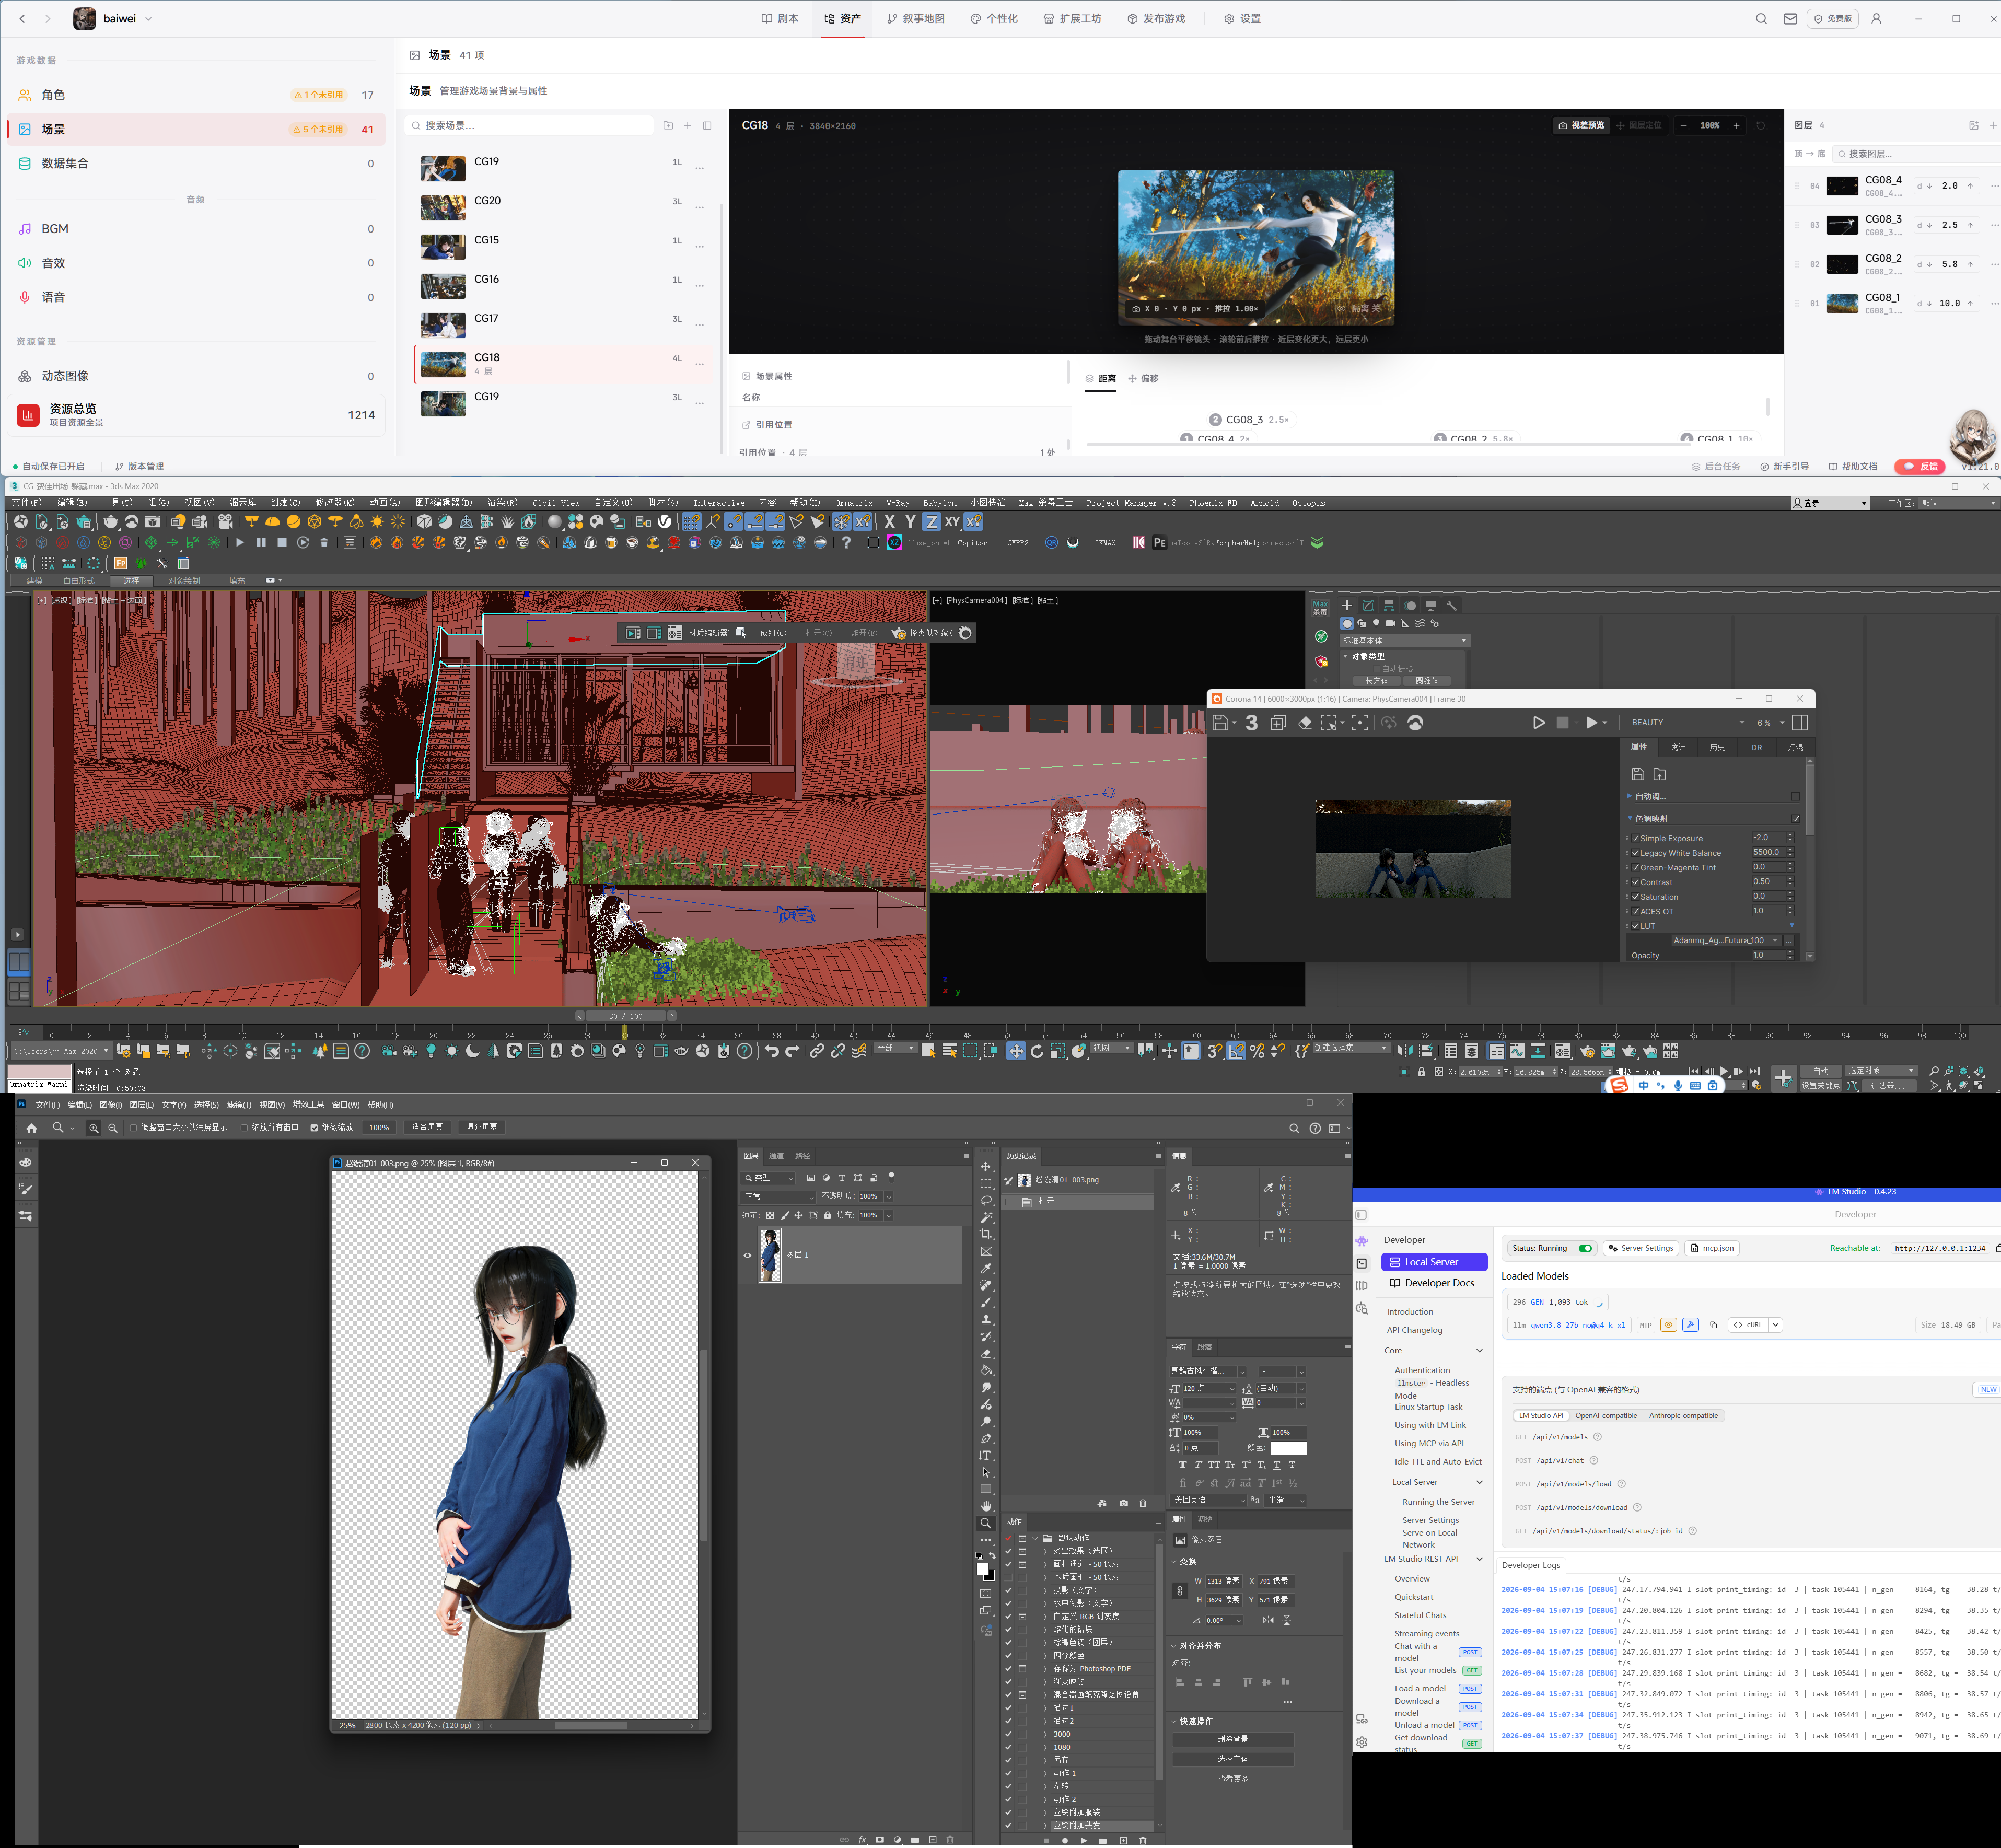Open the 美国英语 language dropdown
2001x1848 pixels.
(x=1209, y=1500)
